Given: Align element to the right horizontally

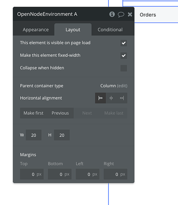Looking at the screenshot, I should [122, 98].
